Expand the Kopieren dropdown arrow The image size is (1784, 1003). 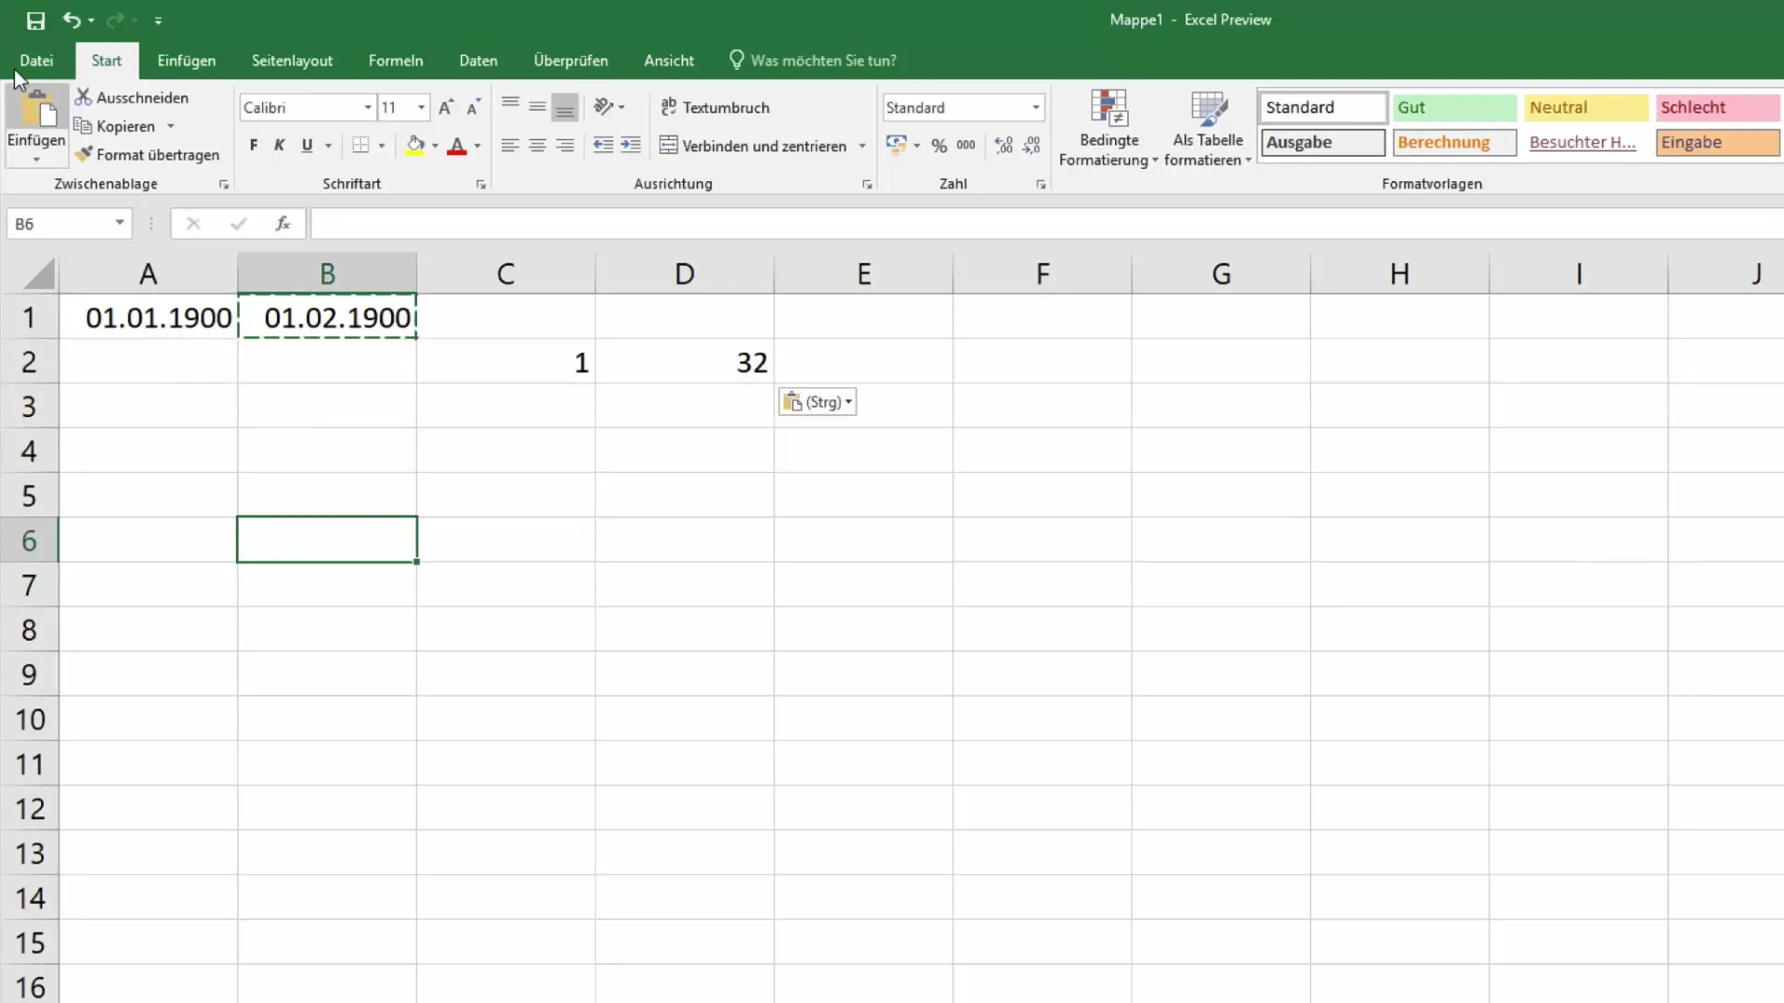pyautogui.click(x=171, y=126)
